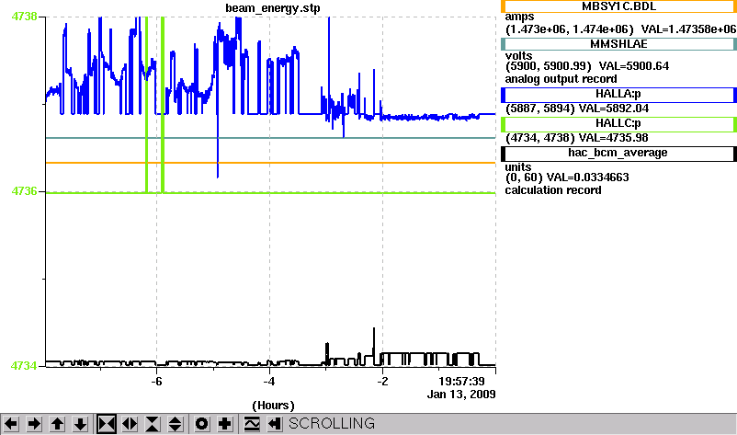
Task: Select the MBSY1C.BDL curve legend entry
Action: (618, 6)
